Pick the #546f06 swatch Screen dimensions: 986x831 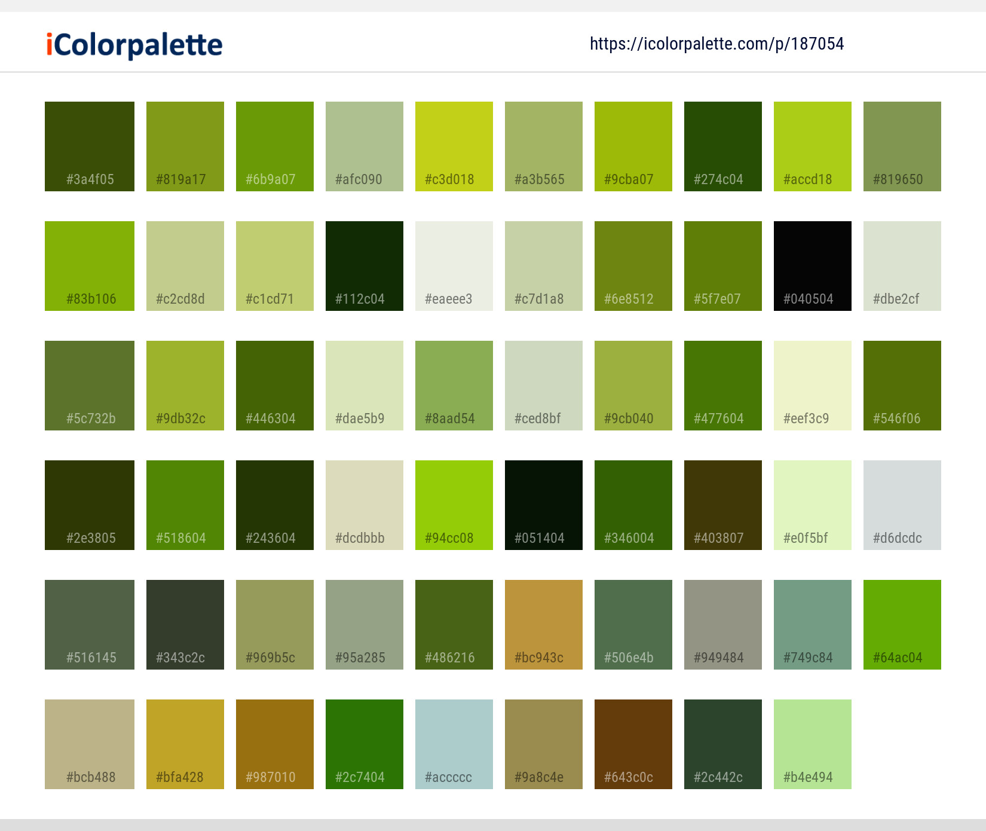[x=902, y=386]
